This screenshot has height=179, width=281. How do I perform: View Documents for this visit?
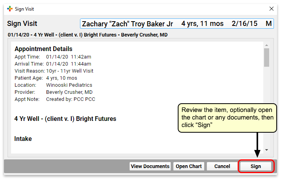click(x=150, y=166)
